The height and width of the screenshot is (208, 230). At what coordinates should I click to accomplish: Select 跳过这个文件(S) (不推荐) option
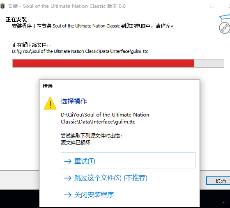(111, 178)
